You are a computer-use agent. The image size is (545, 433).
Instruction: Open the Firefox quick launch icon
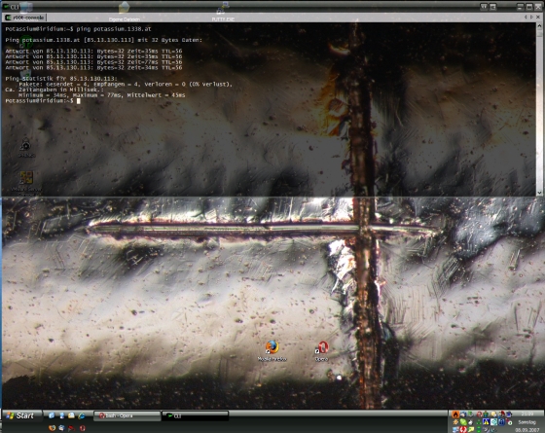point(53,428)
